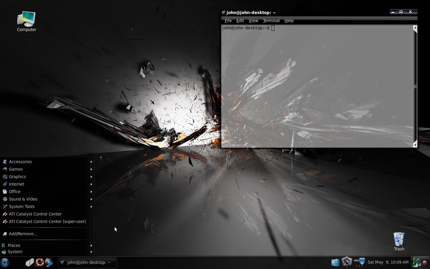Click the terminal scrollbar up arrow
Viewport: 430px width, 269px height.
(x=415, y=28)
